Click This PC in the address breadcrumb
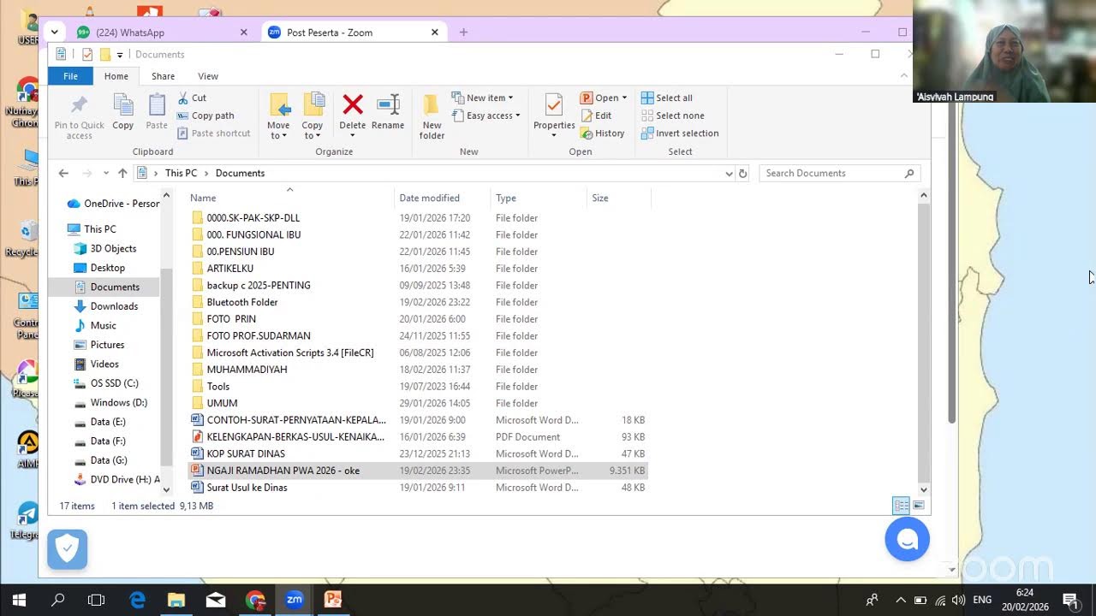This screenshot has height=616, width=1096. [x=181, y=173]
